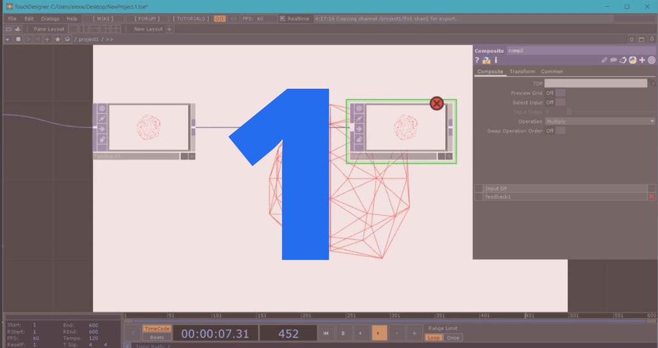Toggle the Select Input parameter
658x348 pixels.
(560, 102)
